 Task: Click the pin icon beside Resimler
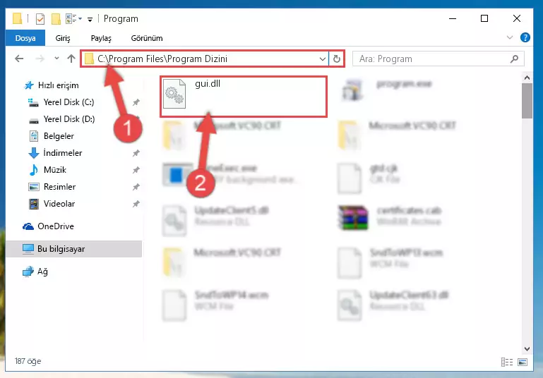tap(136, 187)
